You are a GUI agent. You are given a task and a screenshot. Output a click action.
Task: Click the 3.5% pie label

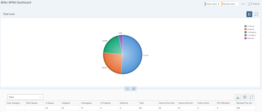tap(120, 33)
